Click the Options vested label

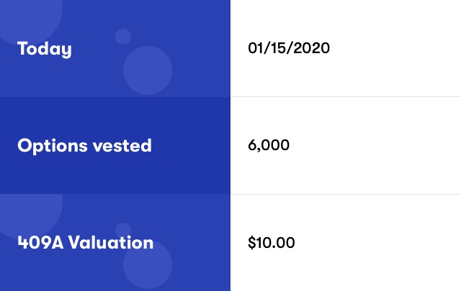point(84,146)
